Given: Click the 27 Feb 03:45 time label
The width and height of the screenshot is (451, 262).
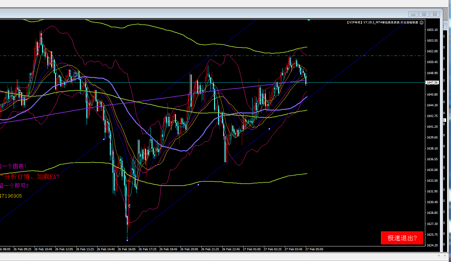Looking at the screenshot, I should click(294, 249).
